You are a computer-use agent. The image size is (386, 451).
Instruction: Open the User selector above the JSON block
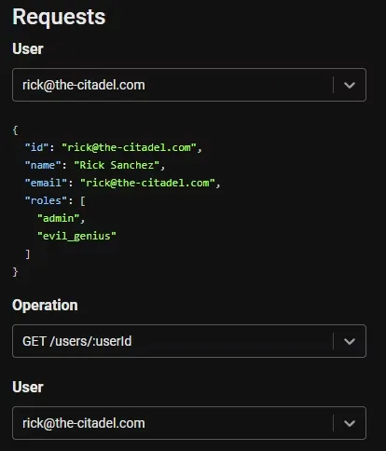click(189, 85)
